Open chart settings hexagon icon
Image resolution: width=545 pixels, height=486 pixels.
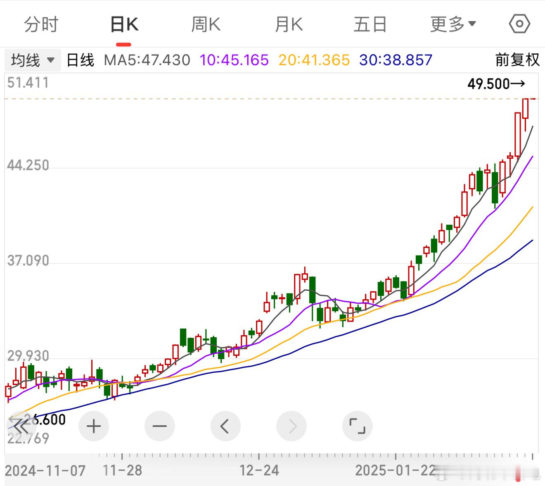[519, 24]
